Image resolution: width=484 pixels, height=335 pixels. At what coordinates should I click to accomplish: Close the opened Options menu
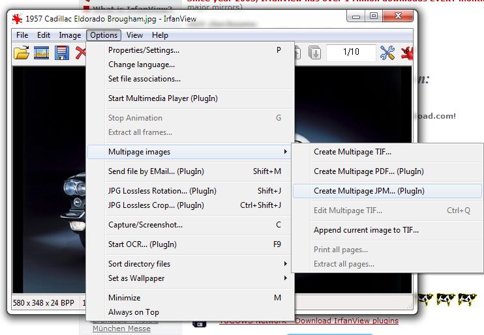point(104,35)
